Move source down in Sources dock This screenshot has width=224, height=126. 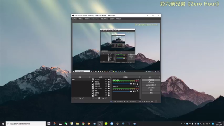point(106,98)
